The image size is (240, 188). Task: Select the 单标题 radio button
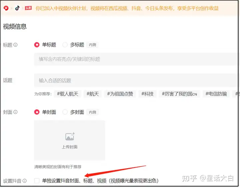coord(37,45)
